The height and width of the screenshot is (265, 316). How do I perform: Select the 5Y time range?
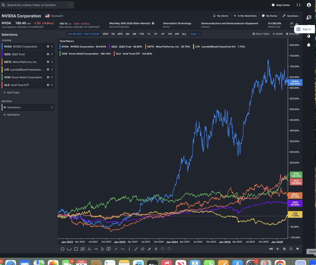(163, 34)
